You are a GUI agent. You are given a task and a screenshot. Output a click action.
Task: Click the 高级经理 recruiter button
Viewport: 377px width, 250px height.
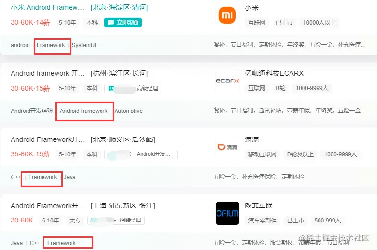pyautogui.click(x=133, y=88)
